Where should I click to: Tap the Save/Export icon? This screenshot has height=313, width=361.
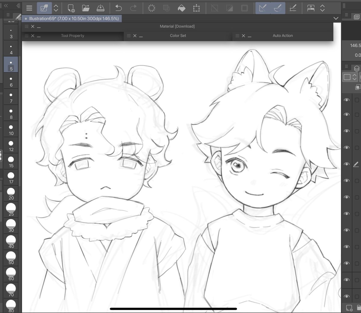pos(100,8)
